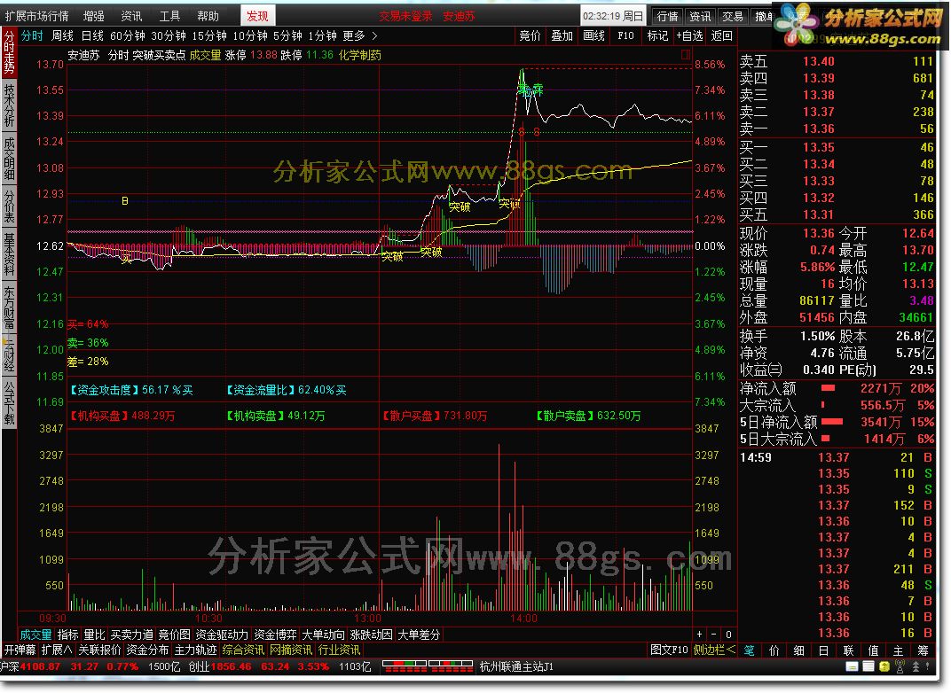Activate the 画线 drawing tool
The image size is (951, 693).
(593, 35)
